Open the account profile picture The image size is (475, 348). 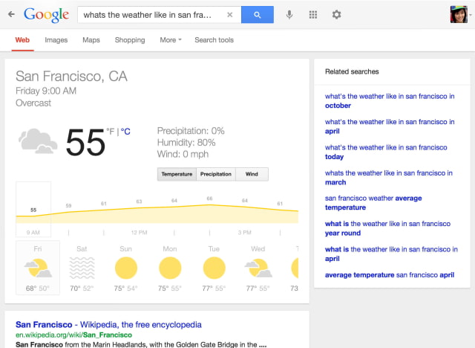tap(458, 14)
